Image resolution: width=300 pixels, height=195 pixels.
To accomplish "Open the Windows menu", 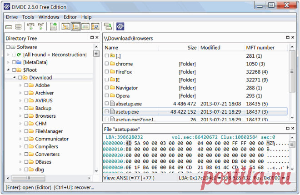I will (49, 17).
